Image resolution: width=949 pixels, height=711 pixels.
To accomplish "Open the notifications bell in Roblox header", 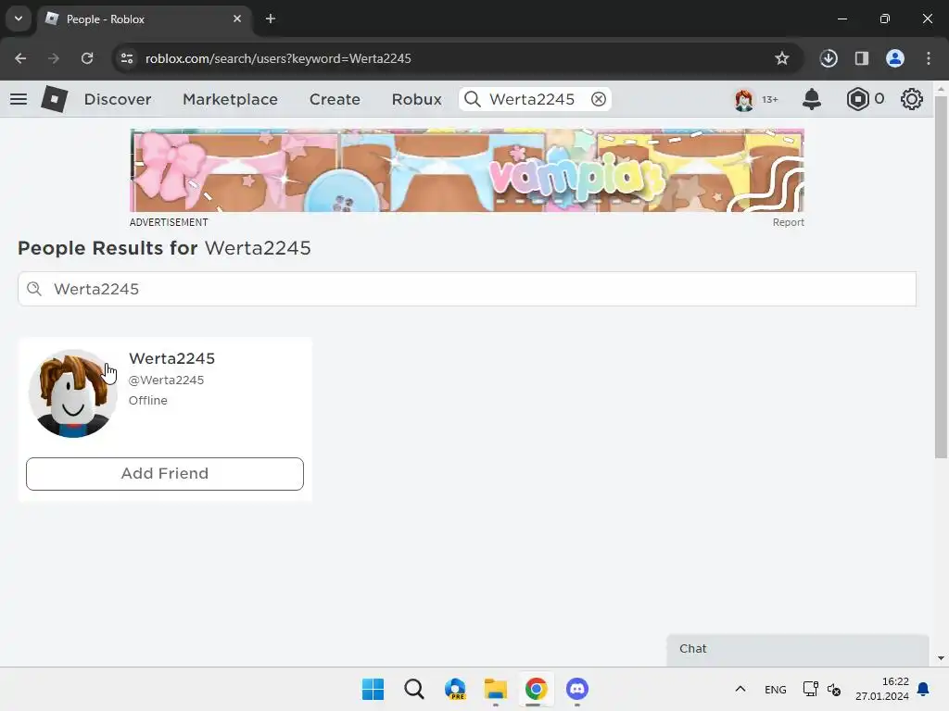I will click(x=812, y=99).
